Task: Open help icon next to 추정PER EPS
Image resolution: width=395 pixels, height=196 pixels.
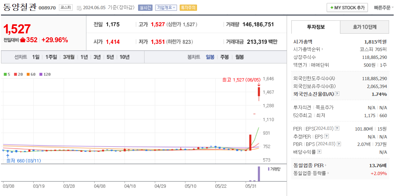Action: click(326, 136)
